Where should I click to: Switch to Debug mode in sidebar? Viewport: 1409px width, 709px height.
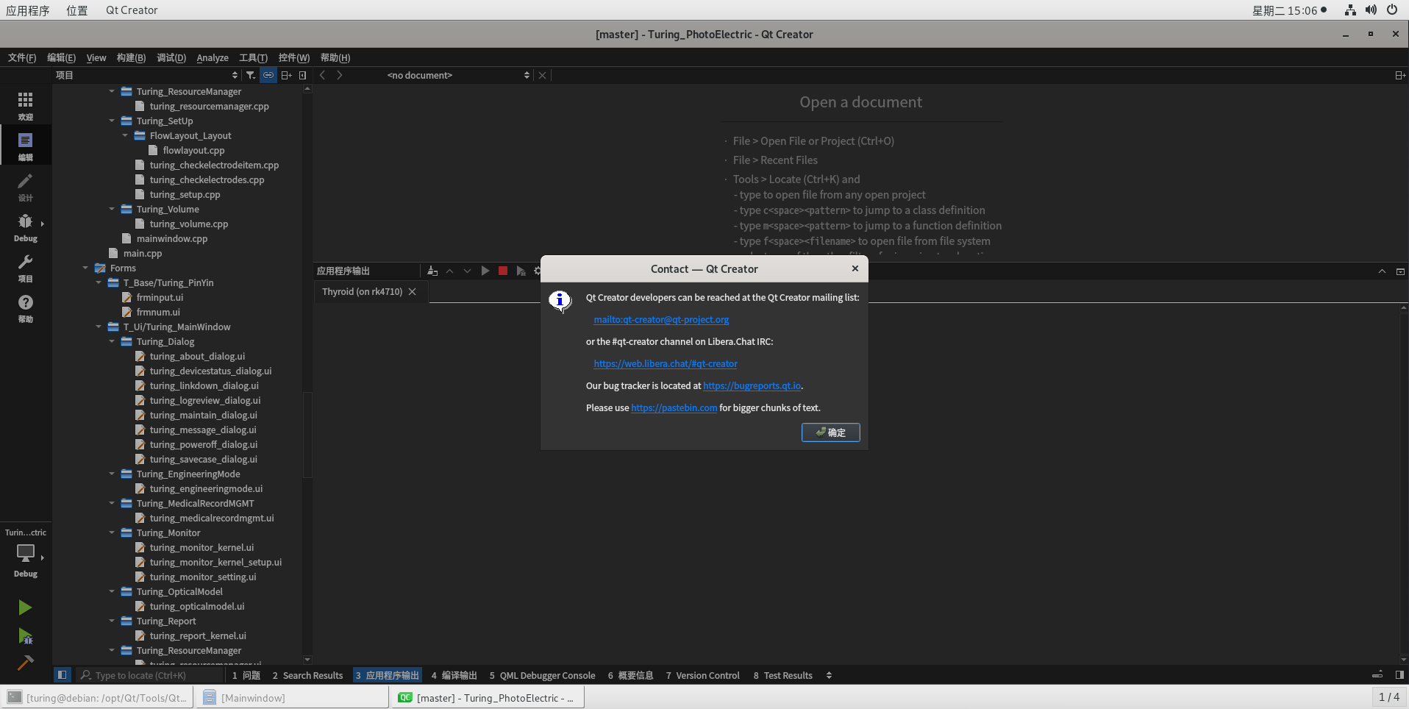25,227
